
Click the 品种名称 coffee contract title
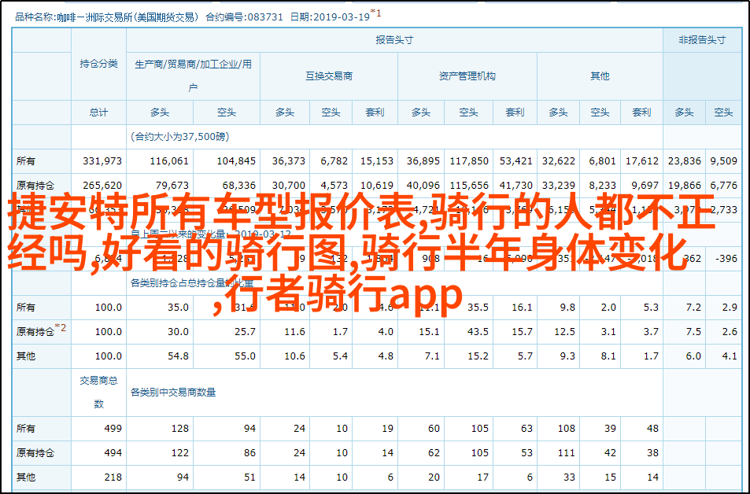click(x=105, y=15)
